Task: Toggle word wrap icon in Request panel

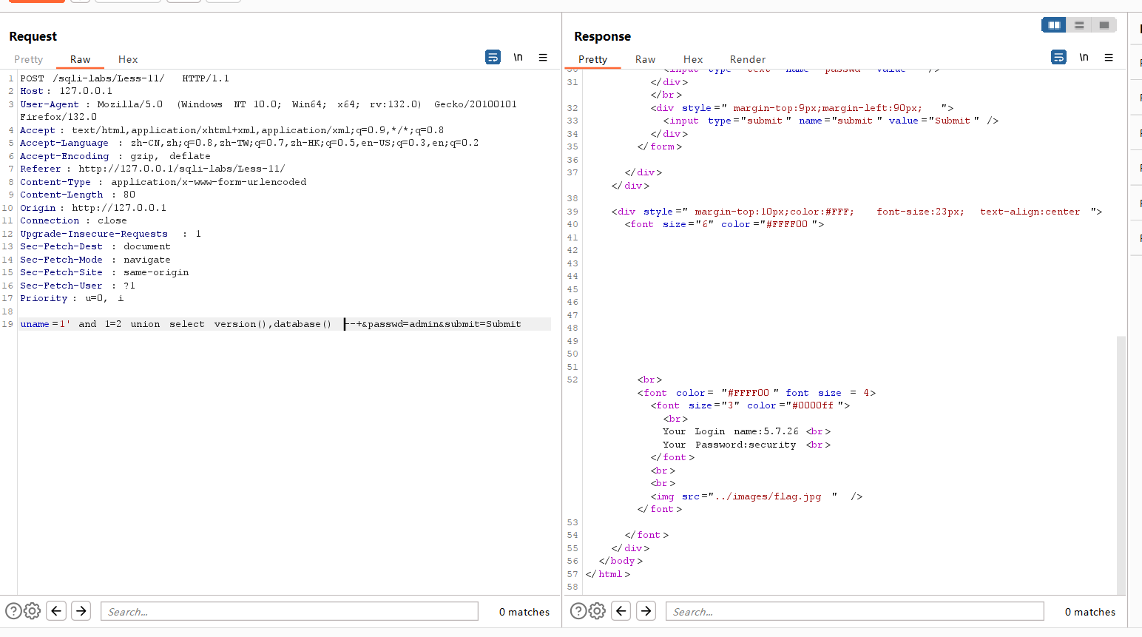Action: (x=493, y=57)
